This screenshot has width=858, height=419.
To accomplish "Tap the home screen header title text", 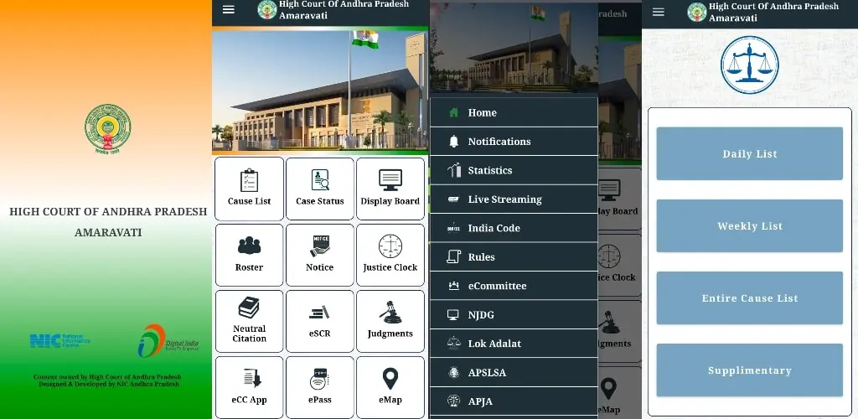I will (x=344, y=9).
